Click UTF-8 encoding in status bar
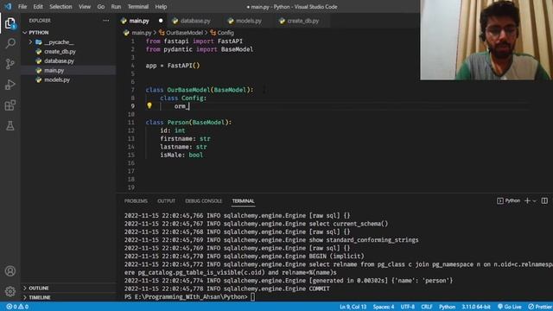Viewport: 553px width, 311px height. click(x=408, y=307)
